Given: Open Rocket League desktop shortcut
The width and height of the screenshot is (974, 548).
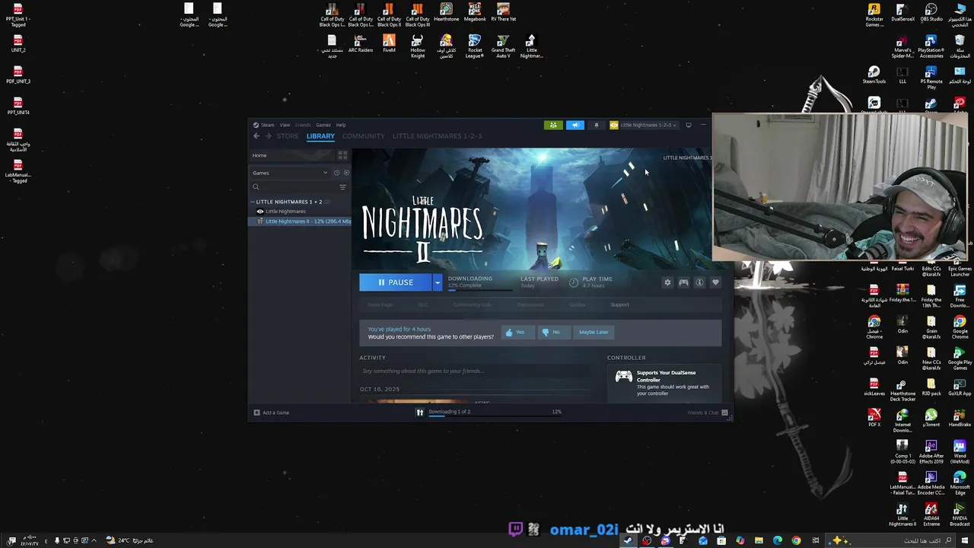Looking at the screenshot, I should (x=475, y=46).
